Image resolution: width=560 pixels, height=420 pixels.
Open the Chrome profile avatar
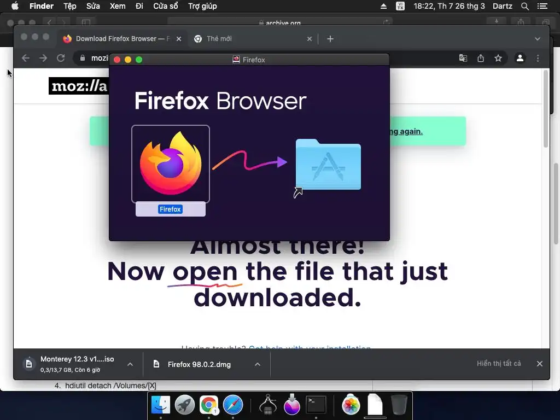coord(520,58)
